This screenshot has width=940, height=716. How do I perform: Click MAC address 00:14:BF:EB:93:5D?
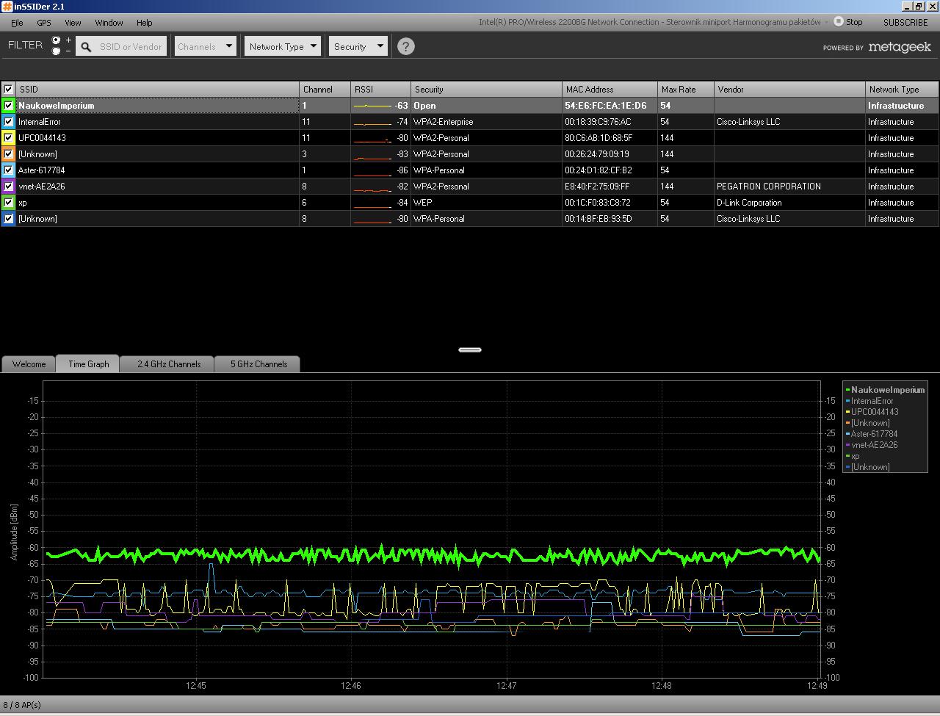pos(599,219)
